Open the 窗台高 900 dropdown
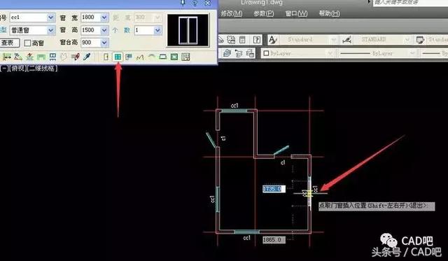Image resolution: width=448 pixels, height=261 pixels. coord(104,43)
